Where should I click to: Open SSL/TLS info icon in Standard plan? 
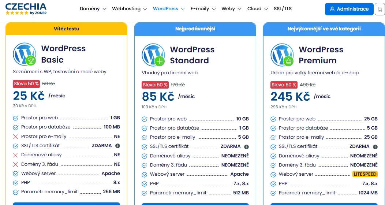(247, 147)
